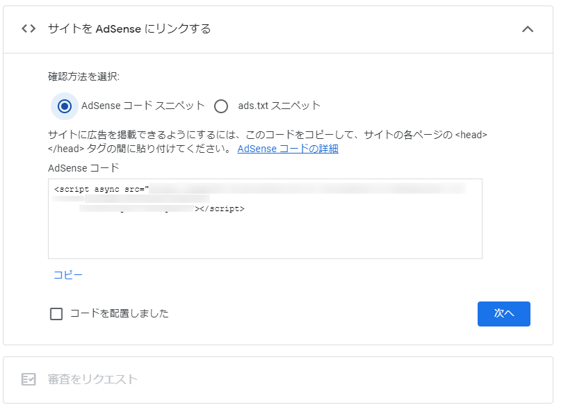The width and height of the screenshot is (568, 414).
Task: Click inside the AdSense code text box
Action: (x=265, y=219)
